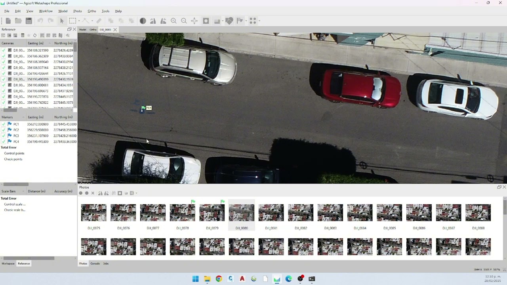The width and height of the screenshot is (507, 285).
Task: Toggle checkbox of camera row 356193.426644
Action: 4,73
